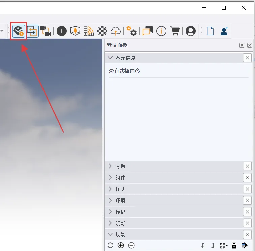255x251 pixels.
Task: Open the Enscape Material Editor swatch icon
Action: 89,31
